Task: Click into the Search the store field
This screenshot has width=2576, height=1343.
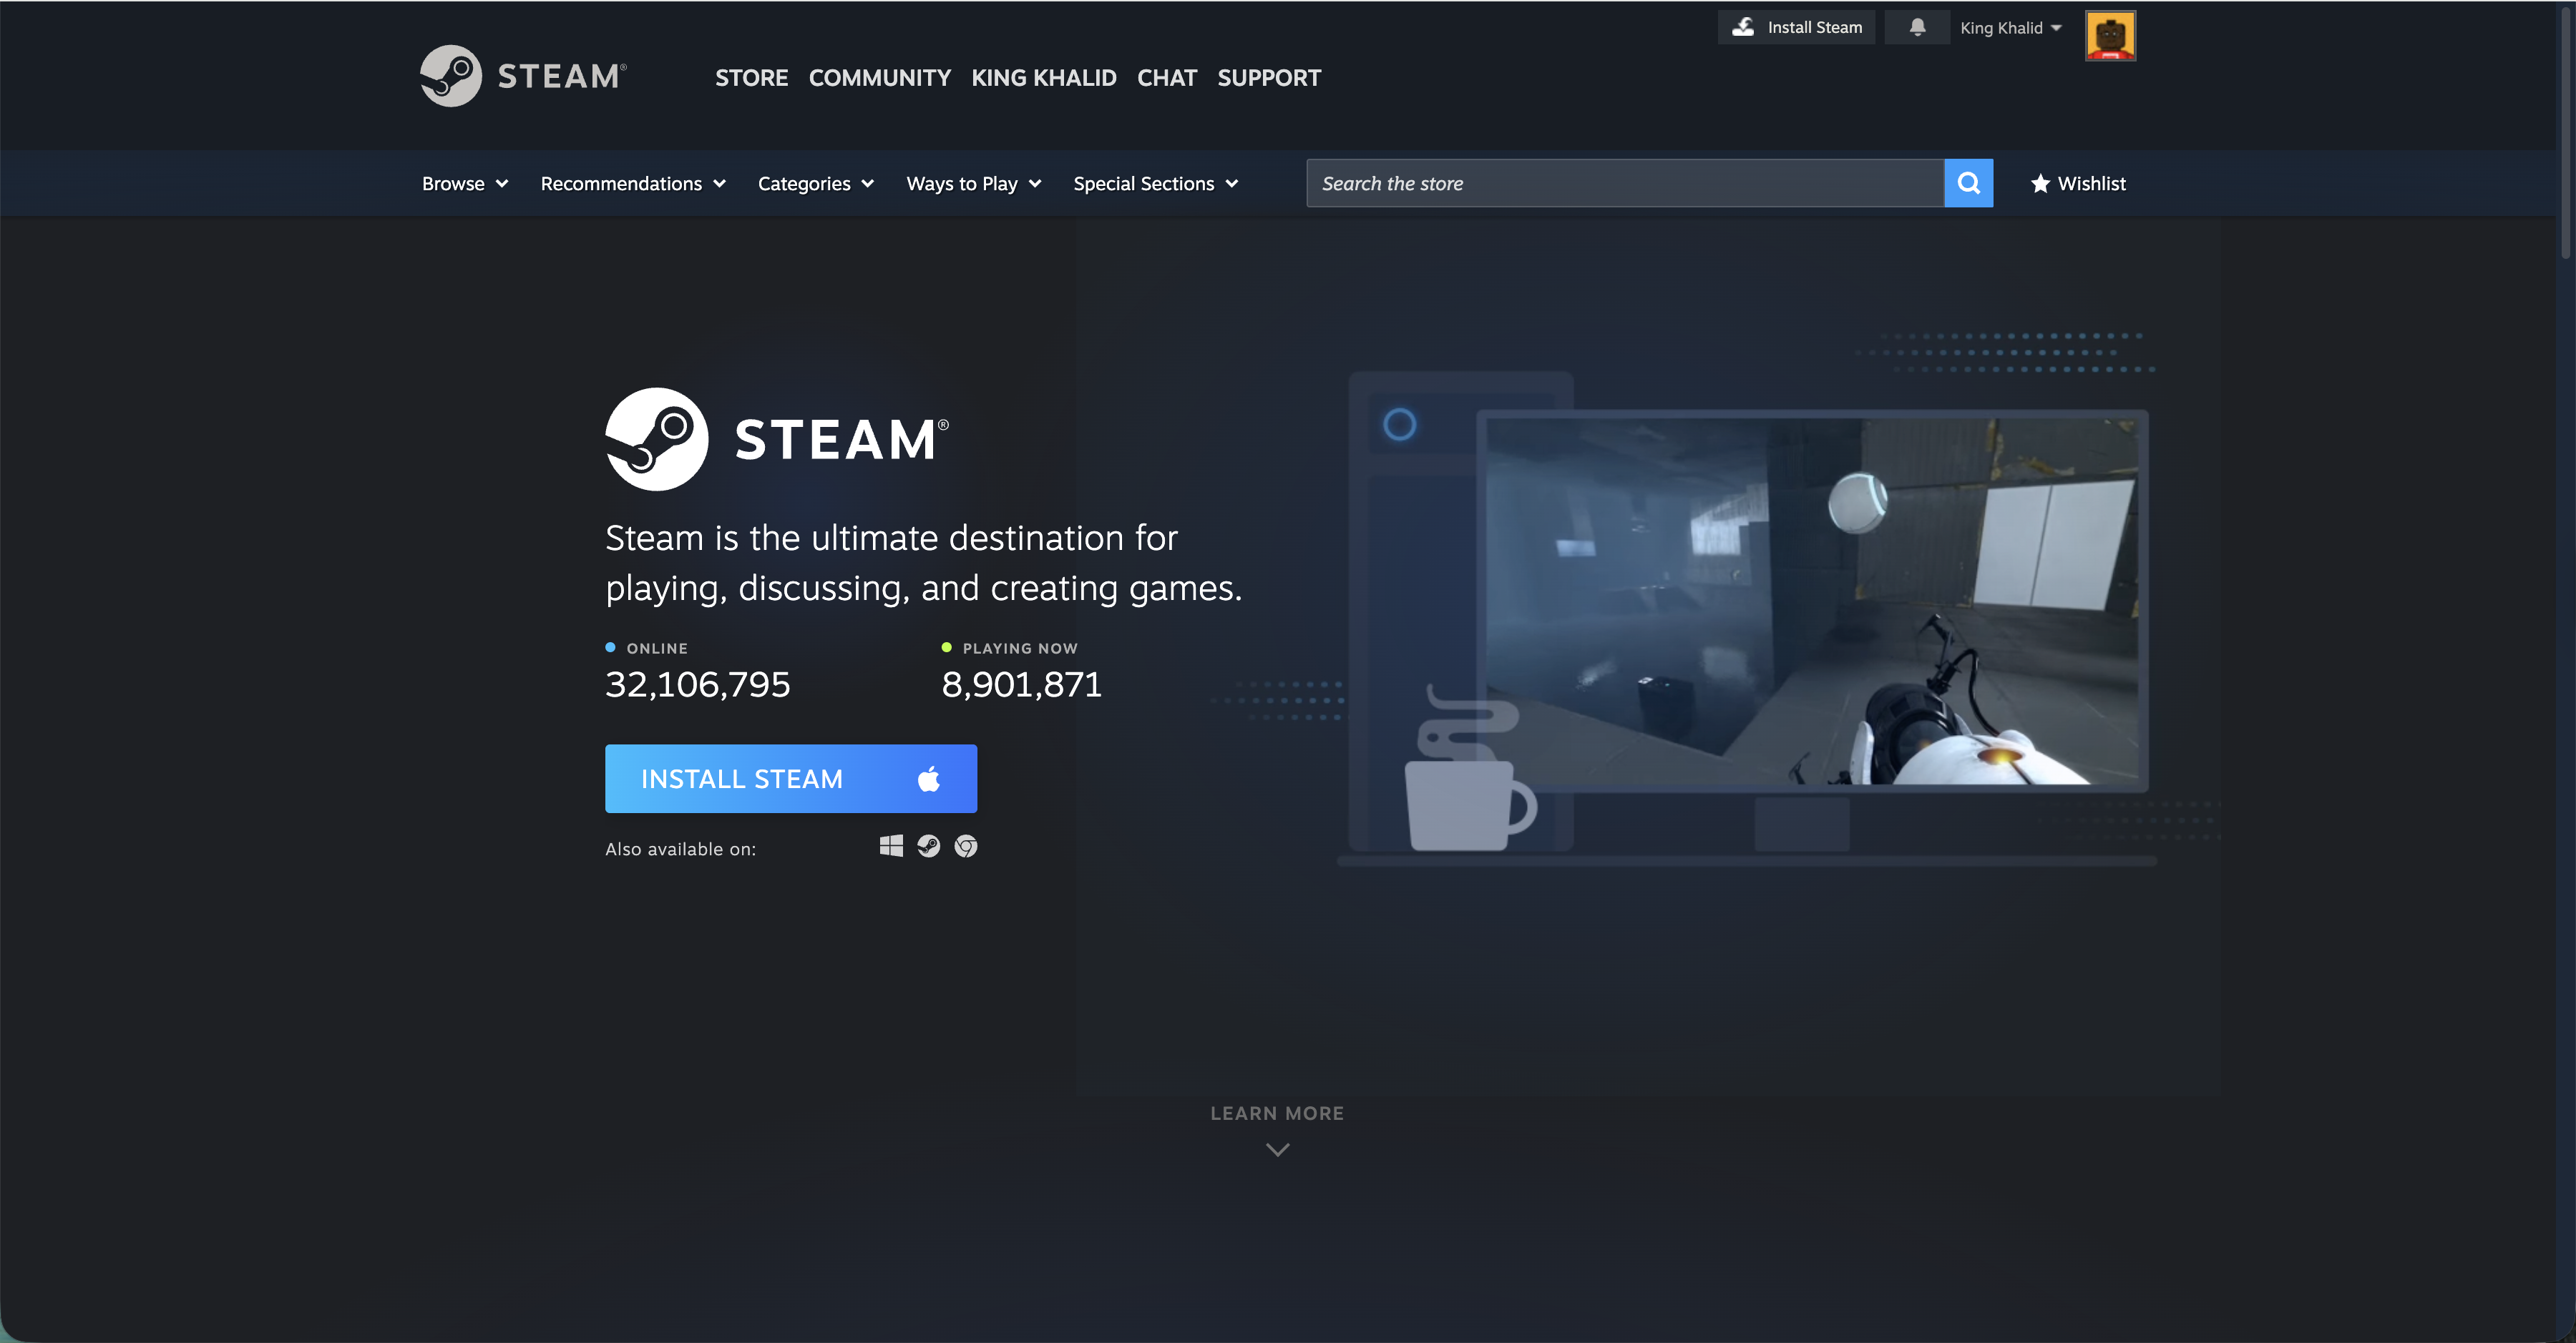Action: (x=1624, y=184)
